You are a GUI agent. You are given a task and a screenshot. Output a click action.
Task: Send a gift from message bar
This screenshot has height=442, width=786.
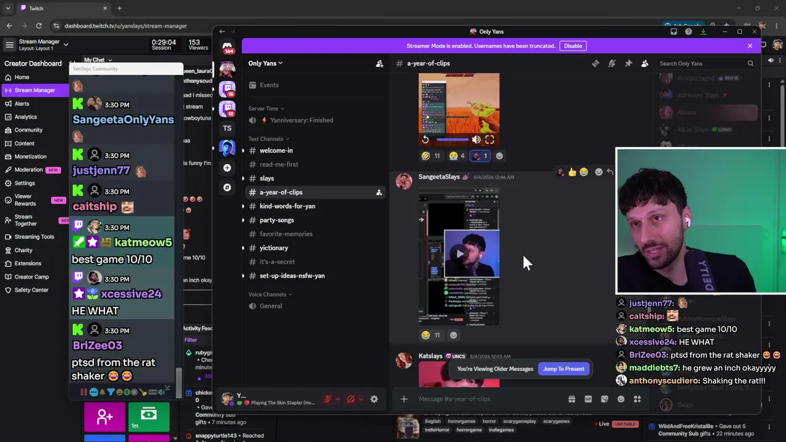click(x=572, y=399)
